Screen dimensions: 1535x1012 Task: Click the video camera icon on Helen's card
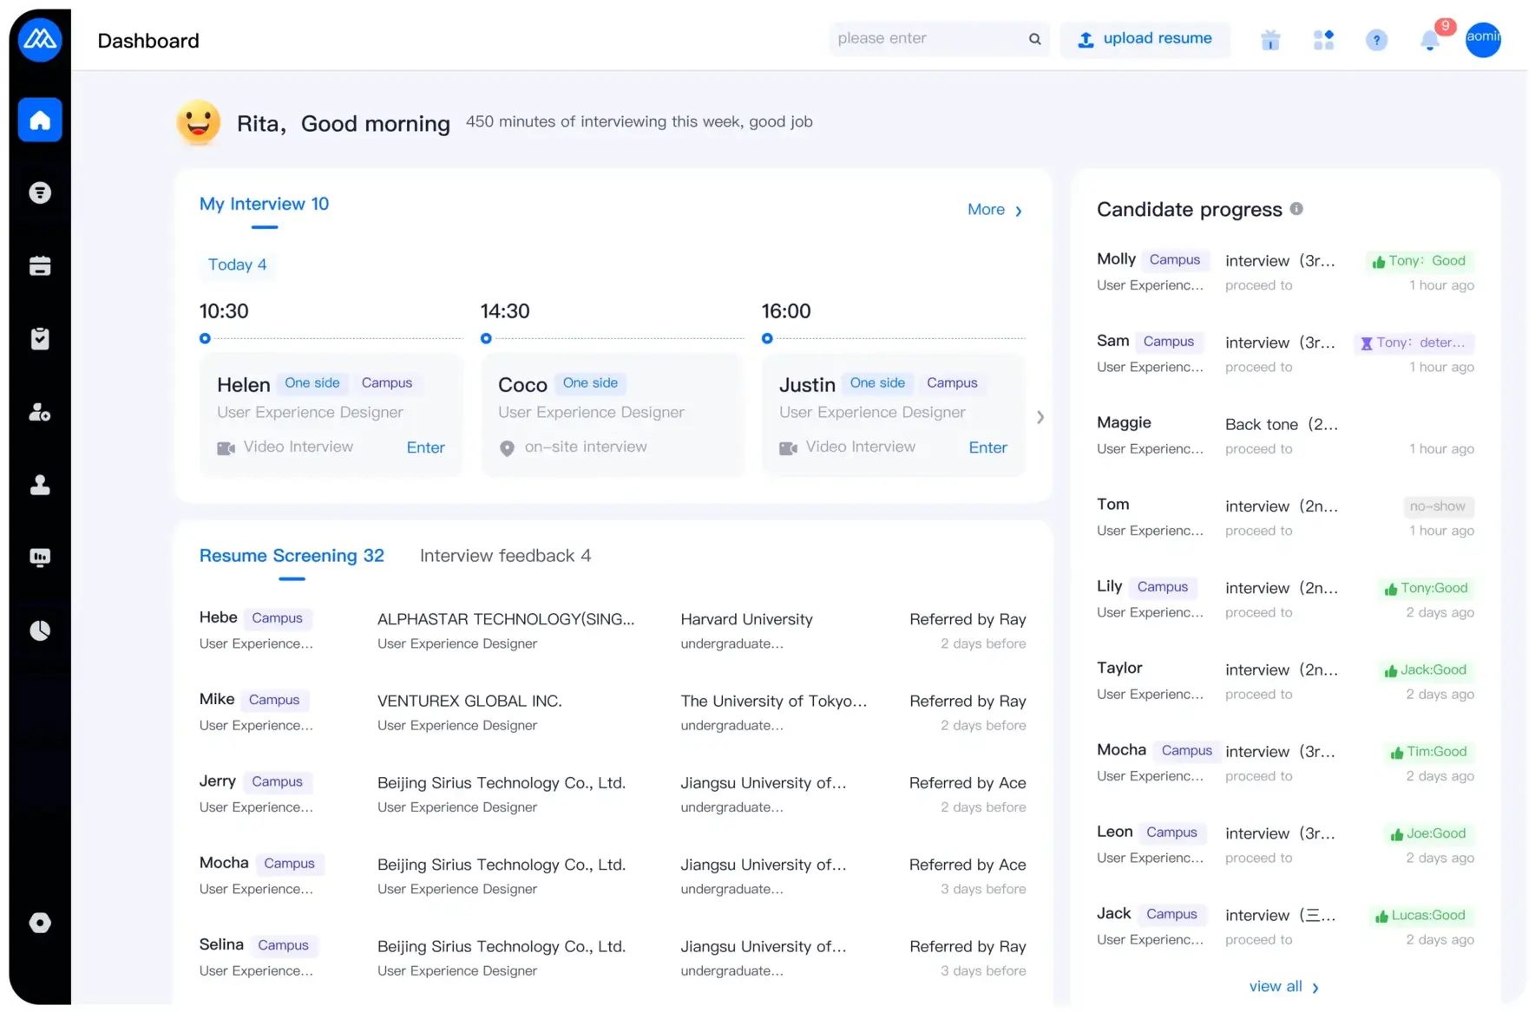226,447
